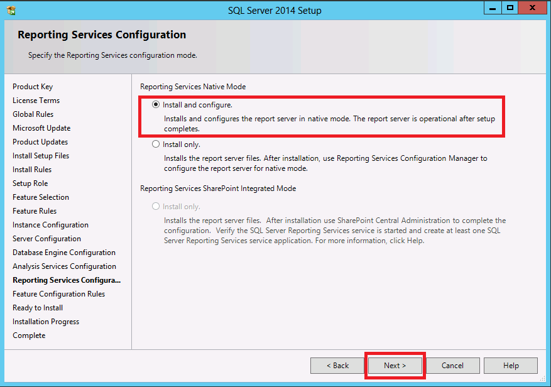The height and width of the screenshot is (387, 551).
Task: Click the Complete step
Action: 29,335
